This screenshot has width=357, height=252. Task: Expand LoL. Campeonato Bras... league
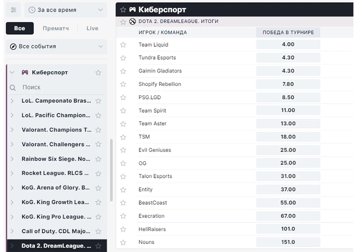point(12,101)
